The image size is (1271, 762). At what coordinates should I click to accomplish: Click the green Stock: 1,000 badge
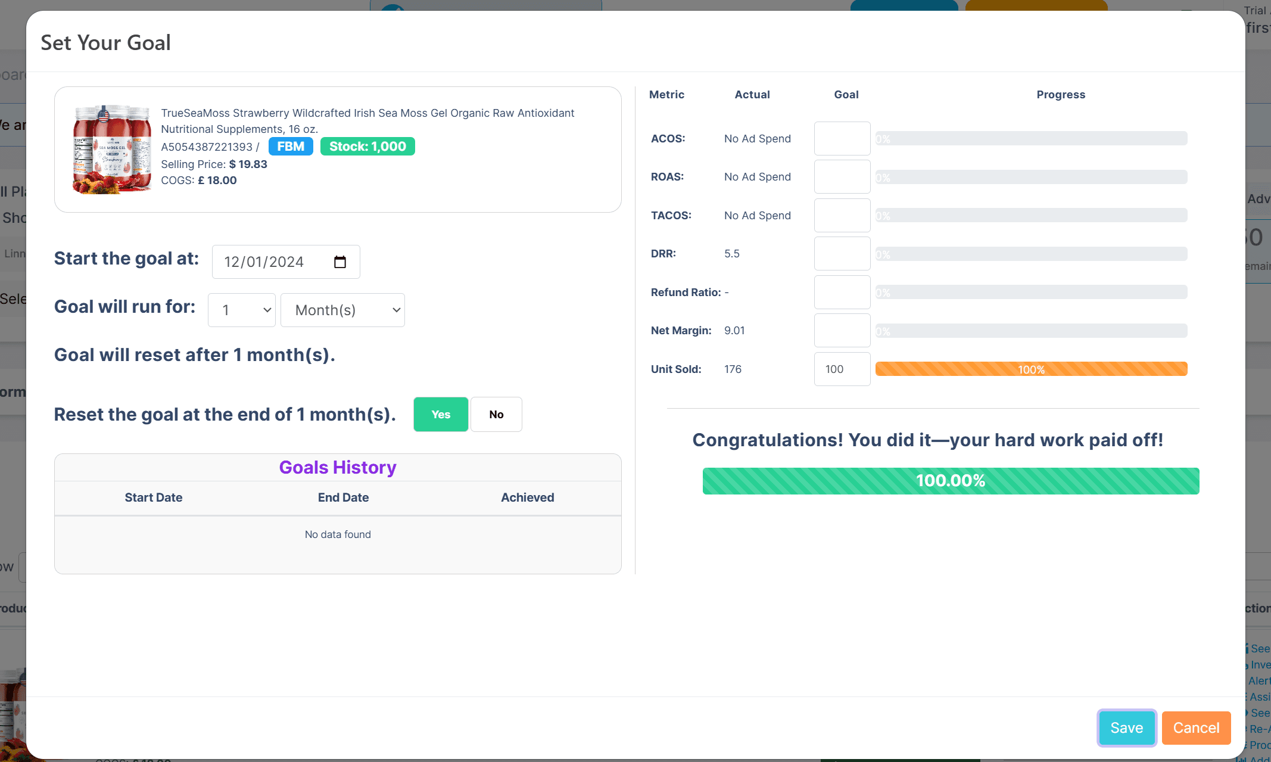pyautogui.click(x=367, y=147)
